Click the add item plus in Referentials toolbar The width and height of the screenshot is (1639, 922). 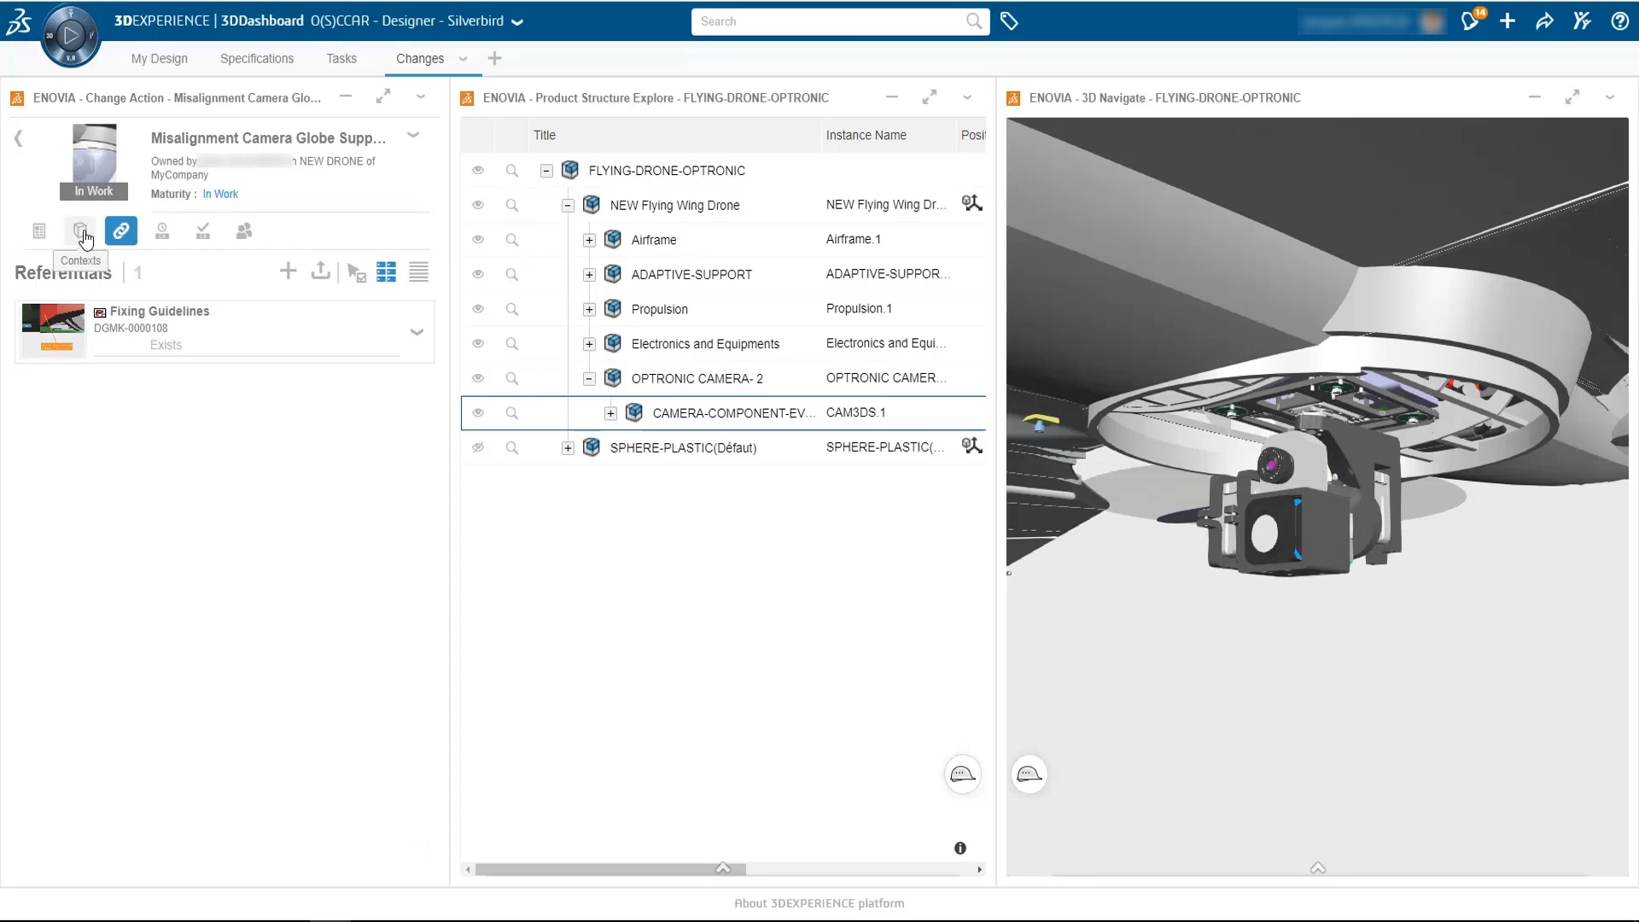288,271
